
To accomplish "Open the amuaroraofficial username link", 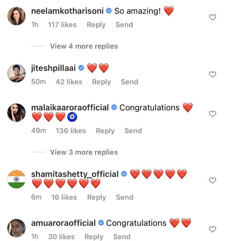I will click(x=63, y=223).
